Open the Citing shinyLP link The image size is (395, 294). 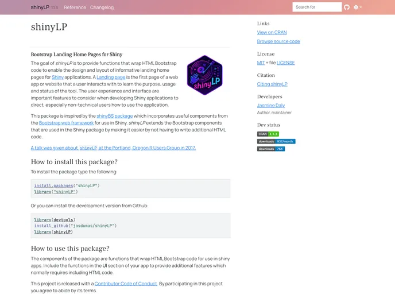(x=272, y=84)
